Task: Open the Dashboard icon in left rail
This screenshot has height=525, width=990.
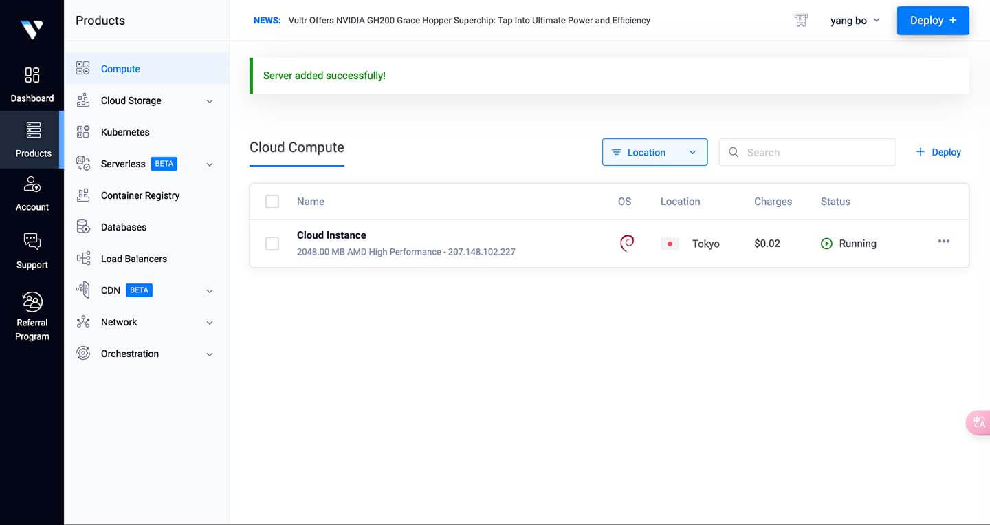Action: click(32, 75)
